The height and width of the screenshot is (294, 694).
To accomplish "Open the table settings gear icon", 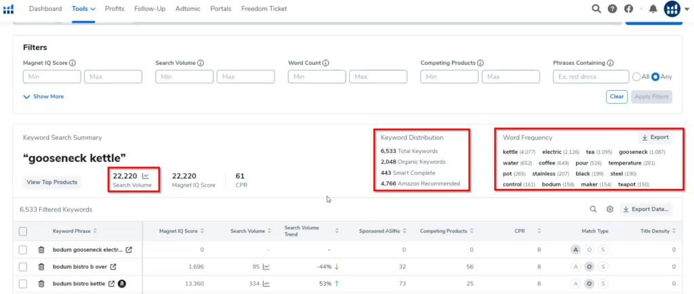I will [609, 209].
